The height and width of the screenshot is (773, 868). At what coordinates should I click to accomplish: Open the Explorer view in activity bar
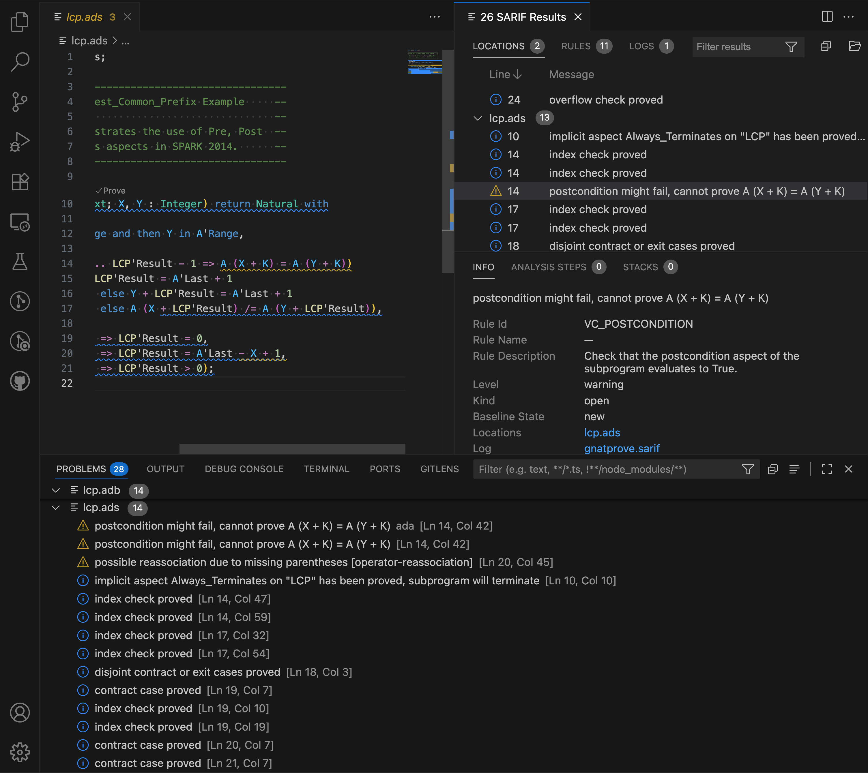click(x=20, y=22)
